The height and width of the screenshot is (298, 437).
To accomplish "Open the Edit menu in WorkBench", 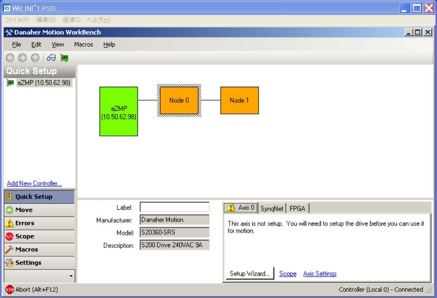I will click(x=36, y=45).
